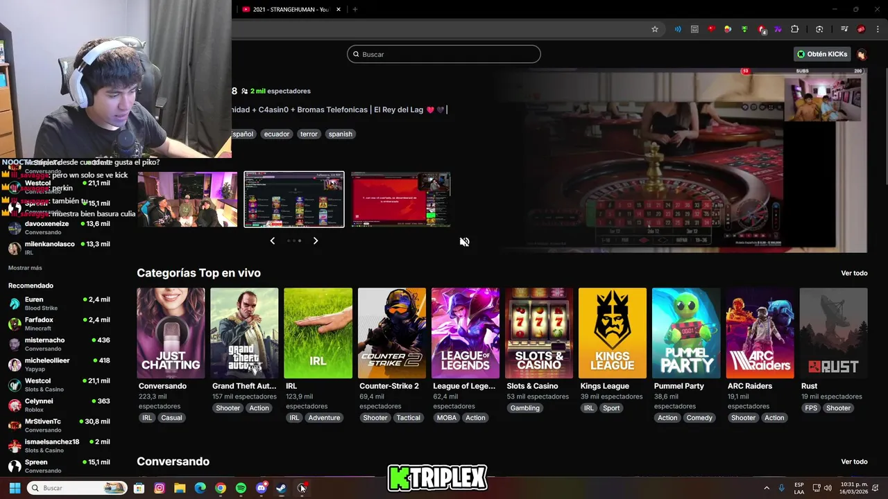Image resolution: width=888 pixels, height=499 pixels.
Task: Open the Kings League category card
Action: pos(613,333)
